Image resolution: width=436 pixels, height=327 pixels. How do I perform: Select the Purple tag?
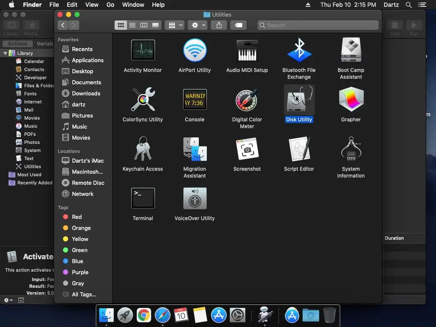coord(76,272)
